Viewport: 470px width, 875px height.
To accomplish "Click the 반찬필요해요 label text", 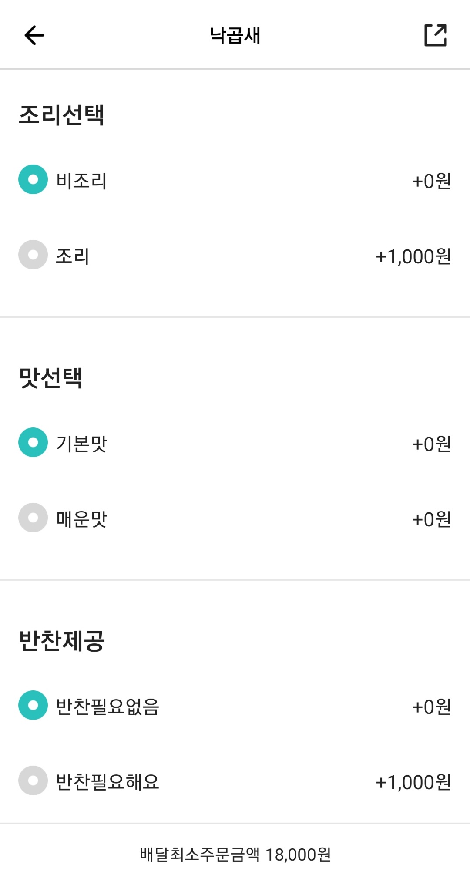I will pos(107,782).
